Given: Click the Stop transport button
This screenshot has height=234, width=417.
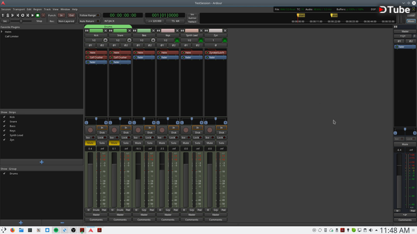Looking at the screenshot, I should 38,16.
